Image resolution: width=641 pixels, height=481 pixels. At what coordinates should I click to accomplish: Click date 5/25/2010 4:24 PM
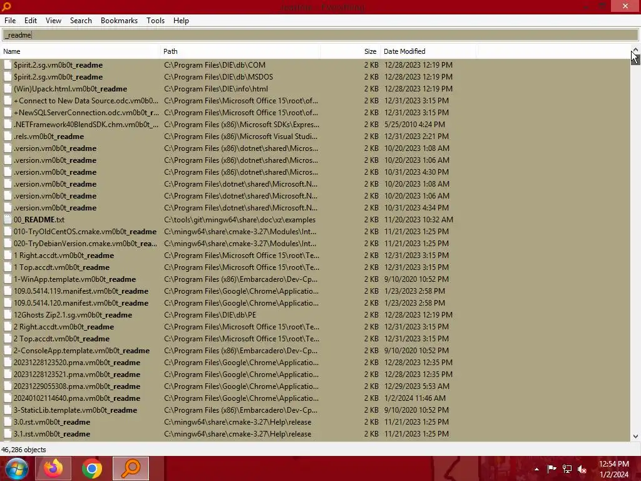pyautogui.click(x=414, y=125)
